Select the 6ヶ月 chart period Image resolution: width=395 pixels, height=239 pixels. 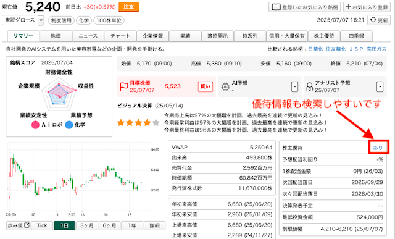[109, 225]
